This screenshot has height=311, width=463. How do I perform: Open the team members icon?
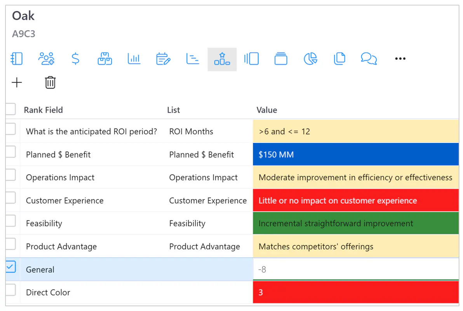pyautogui.click(x=46, y=58)
